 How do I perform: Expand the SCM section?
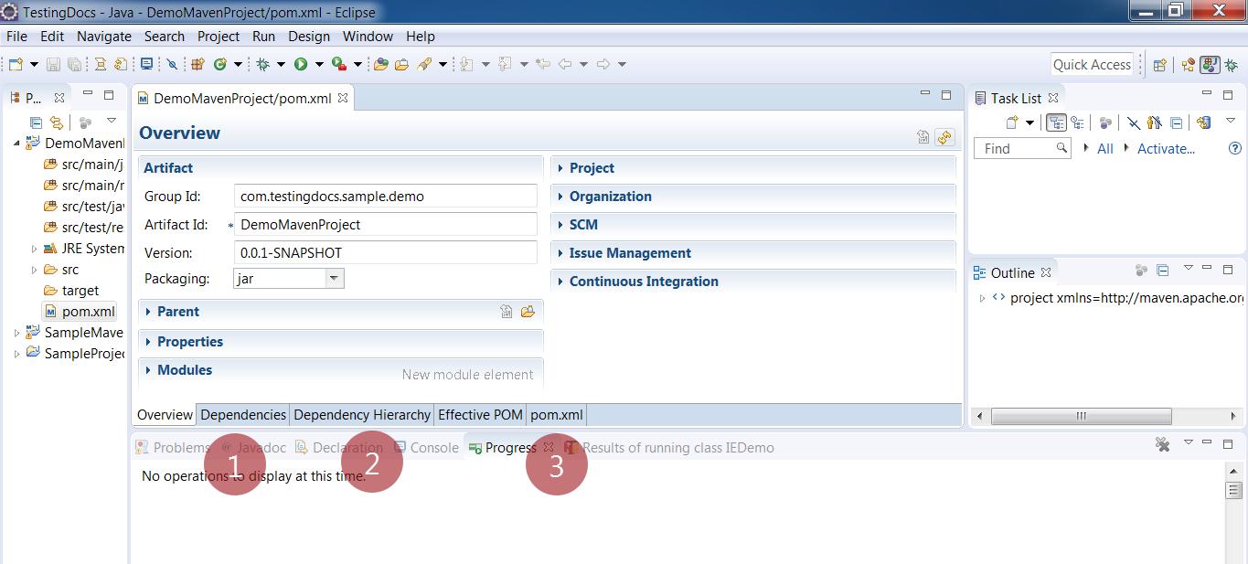pyautogui.click(x=560, y=225)
